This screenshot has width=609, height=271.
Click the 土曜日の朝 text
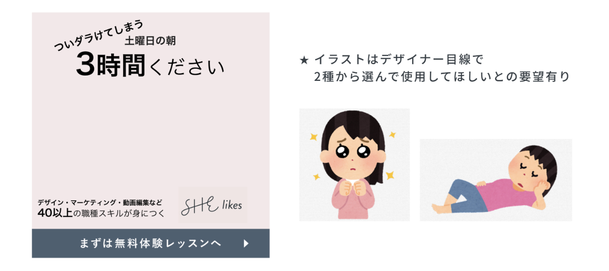pyautogui.click(x=151, y=41)
